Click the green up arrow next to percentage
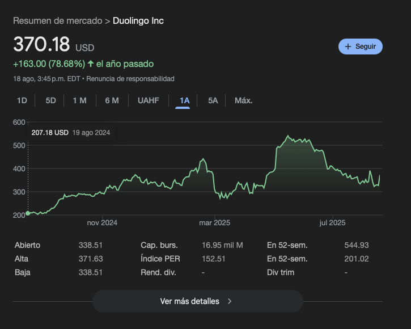The height and width of the screenshot is (329, 411). 91,64
